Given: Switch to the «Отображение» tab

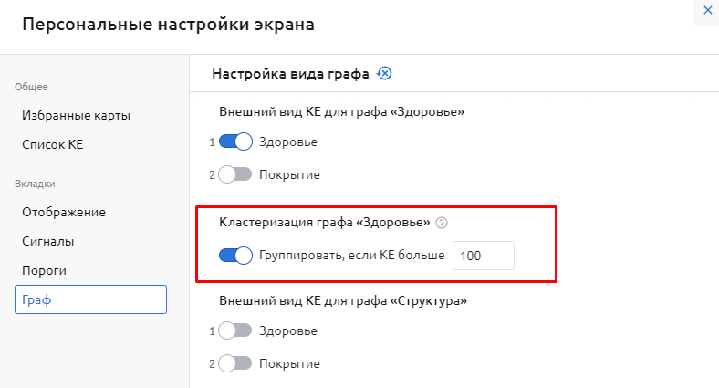Looking at the screenshot, I should pos(64,212).
